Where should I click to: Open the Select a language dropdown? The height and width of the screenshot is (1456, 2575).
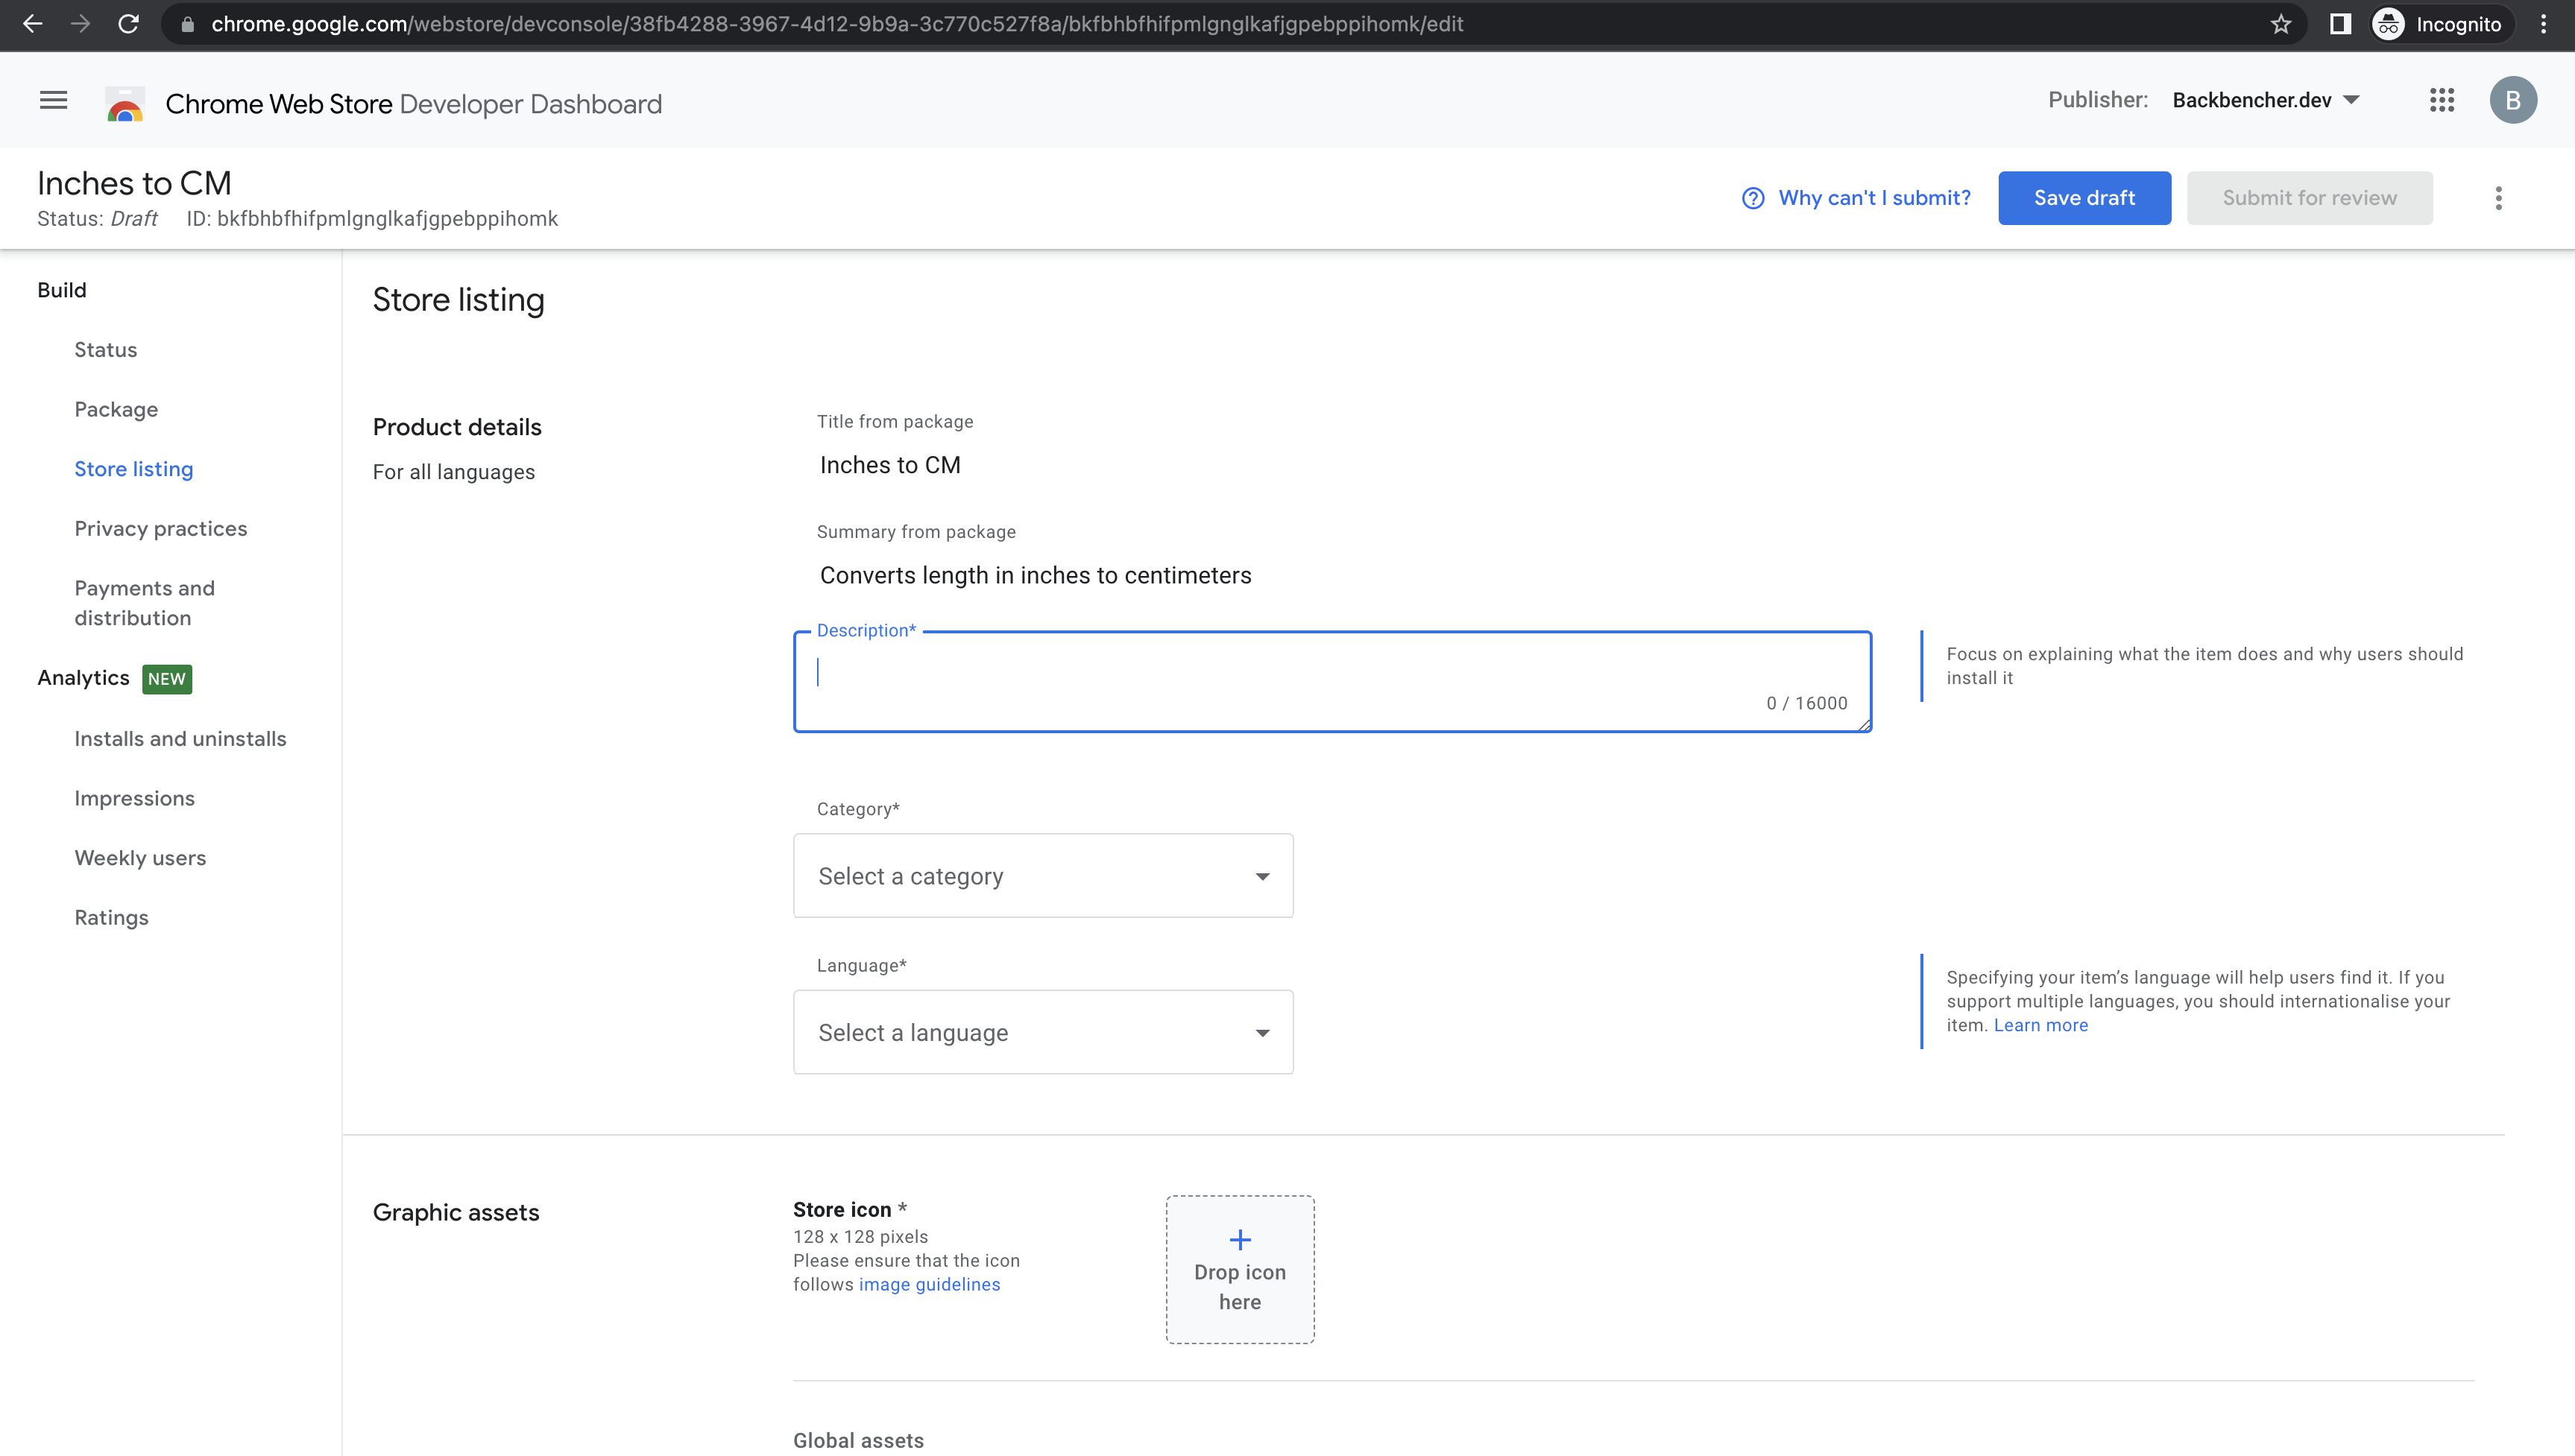(1042, 1031)
